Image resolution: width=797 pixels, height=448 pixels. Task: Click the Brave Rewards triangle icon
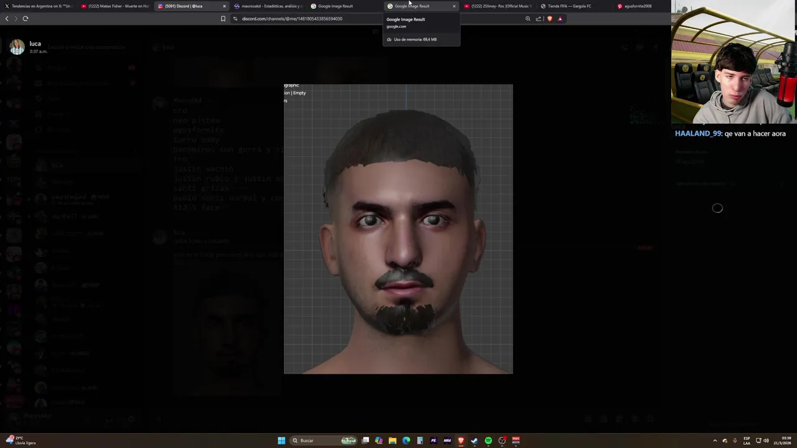click(560, 19)
